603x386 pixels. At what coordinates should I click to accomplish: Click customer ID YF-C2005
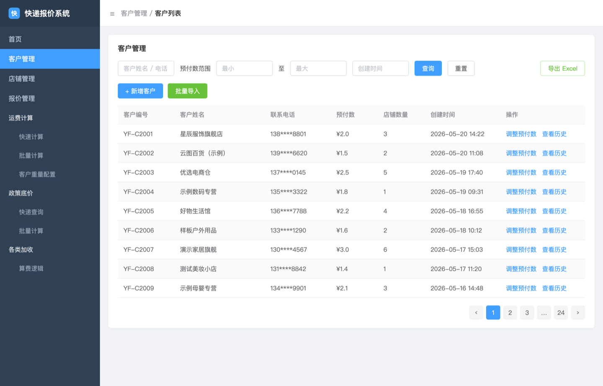(x=139, y=211)
